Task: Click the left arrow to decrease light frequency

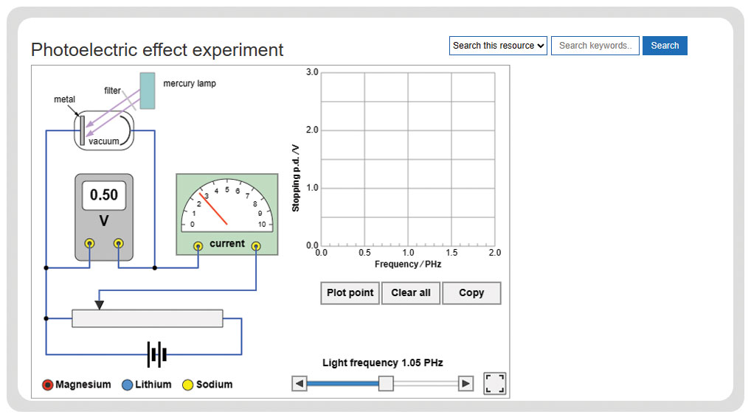Action: [300, 384]
